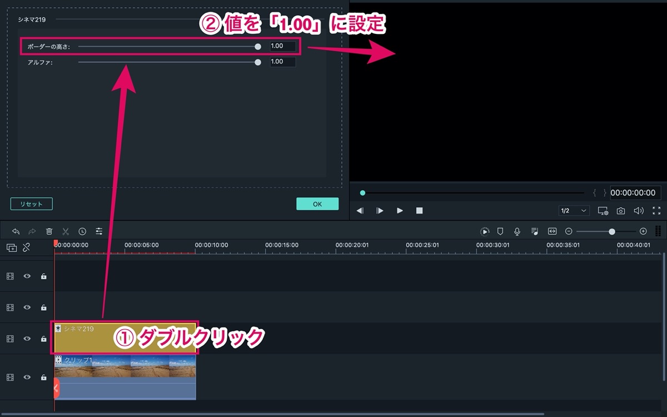Click the track height bars icon at toolbar end
Image resolution: width=667 pixels, height=417 pixels.
tap(658, 231)
